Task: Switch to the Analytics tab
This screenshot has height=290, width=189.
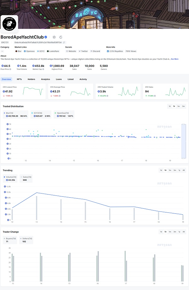Action: coord(45,79)
